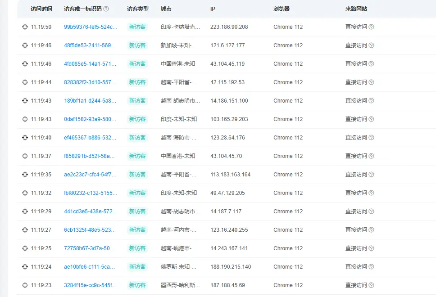436x297 pixels.
Task: Click the target icon beside 11:19:50
Action: (x=25, y=27)
